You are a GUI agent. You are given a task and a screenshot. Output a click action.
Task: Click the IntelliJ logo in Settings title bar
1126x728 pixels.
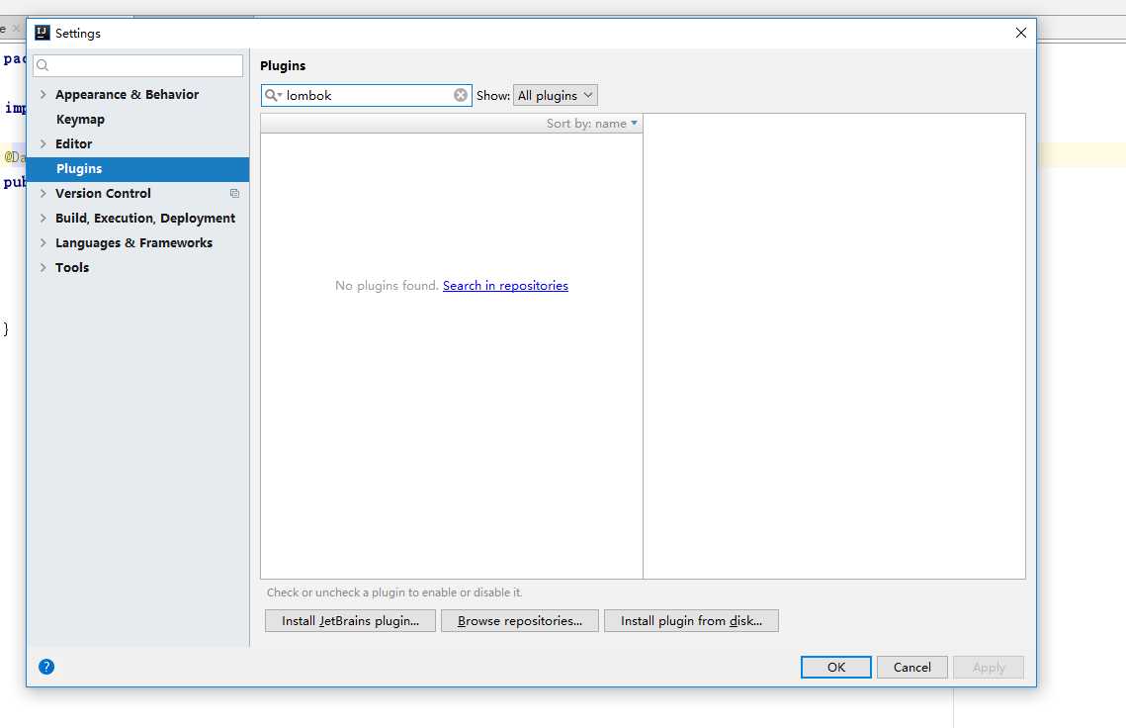click(x=43, y=33)
